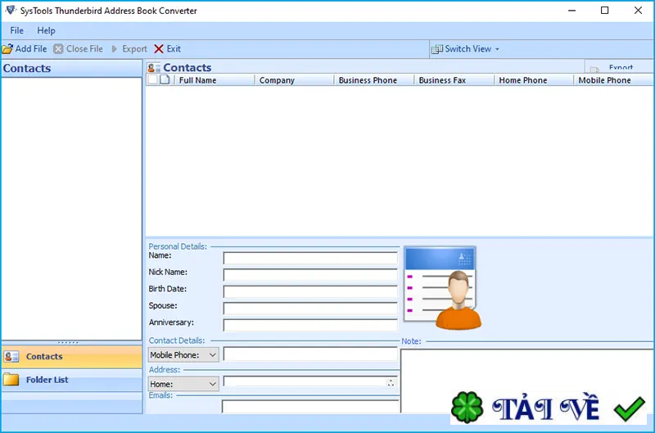Click into the Note text area
Viewport: 655px width, 433px height.
pyautogui.click(x=527, y=381)
